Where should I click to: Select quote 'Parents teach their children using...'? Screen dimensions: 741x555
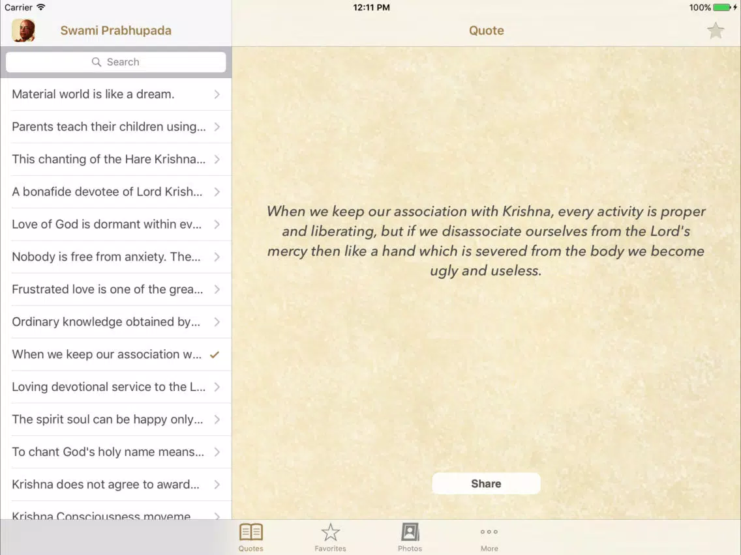point(116,126)
